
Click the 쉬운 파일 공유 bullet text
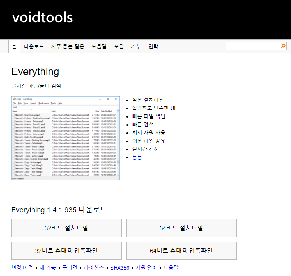tap(149, 141)
